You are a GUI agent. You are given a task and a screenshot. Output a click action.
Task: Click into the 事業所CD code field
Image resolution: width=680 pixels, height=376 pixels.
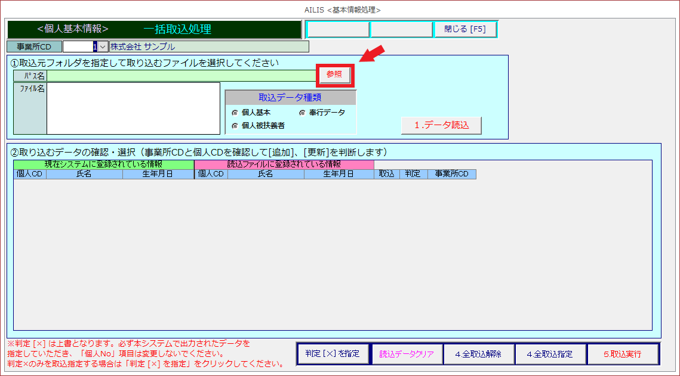[x=79, y=46]
